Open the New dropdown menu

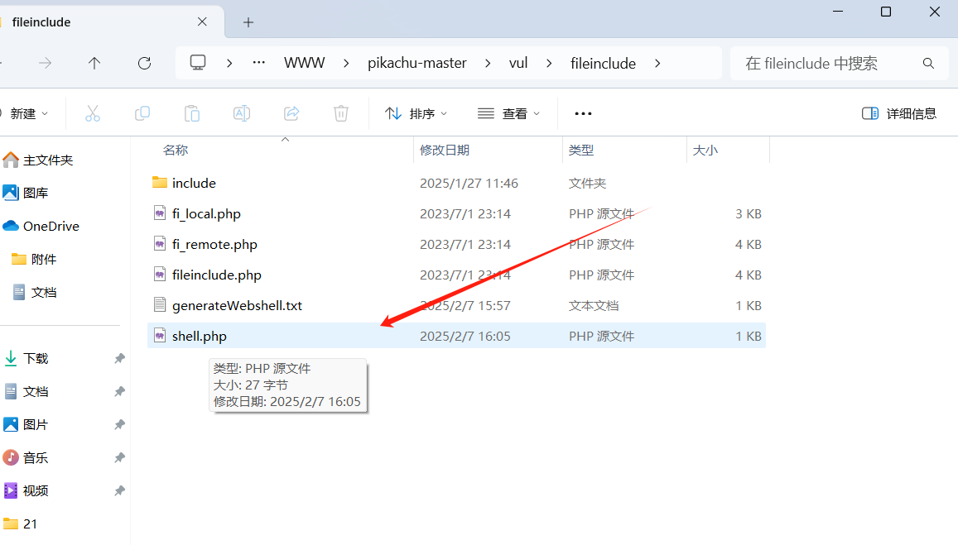tap(26, 113)
